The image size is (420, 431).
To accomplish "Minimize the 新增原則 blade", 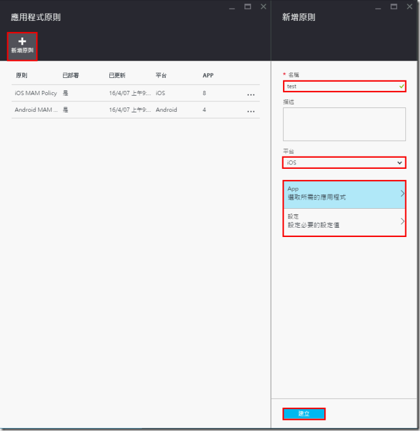I will [x=377, y=7].
